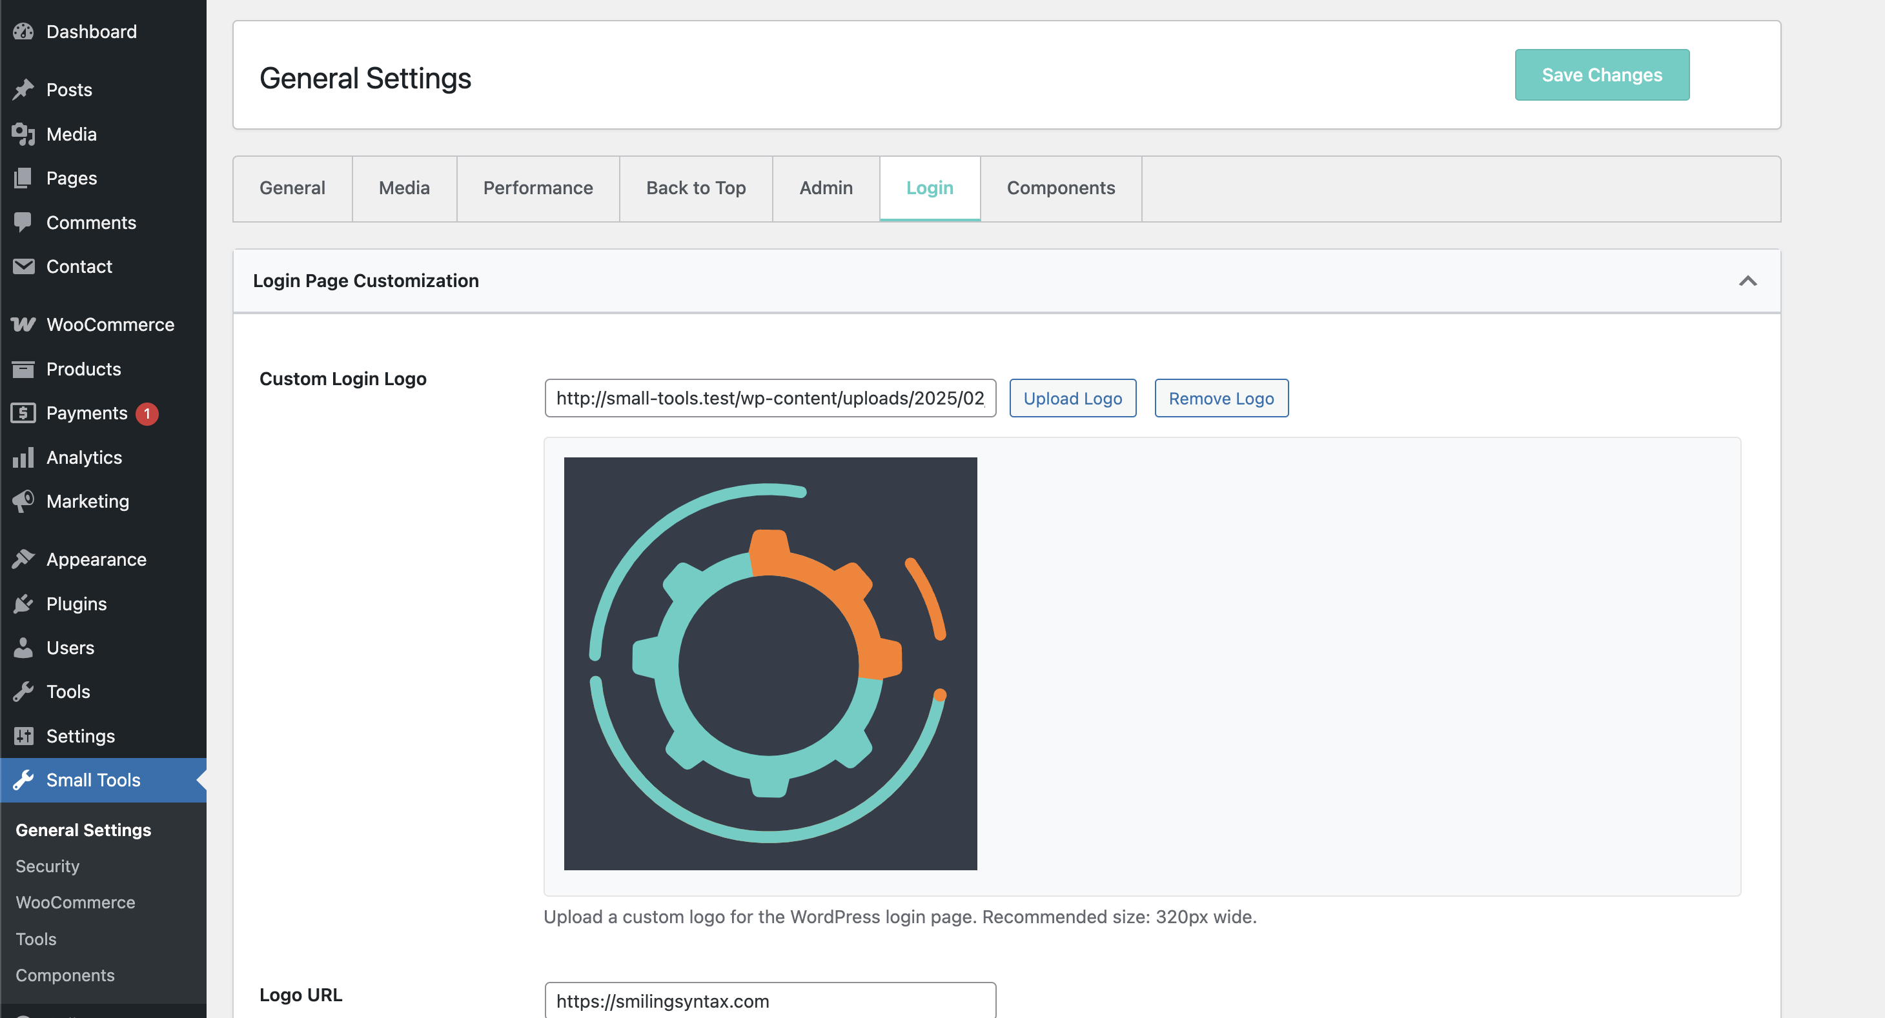Click the Dashboard gauge icon

(x=23, y=32)
